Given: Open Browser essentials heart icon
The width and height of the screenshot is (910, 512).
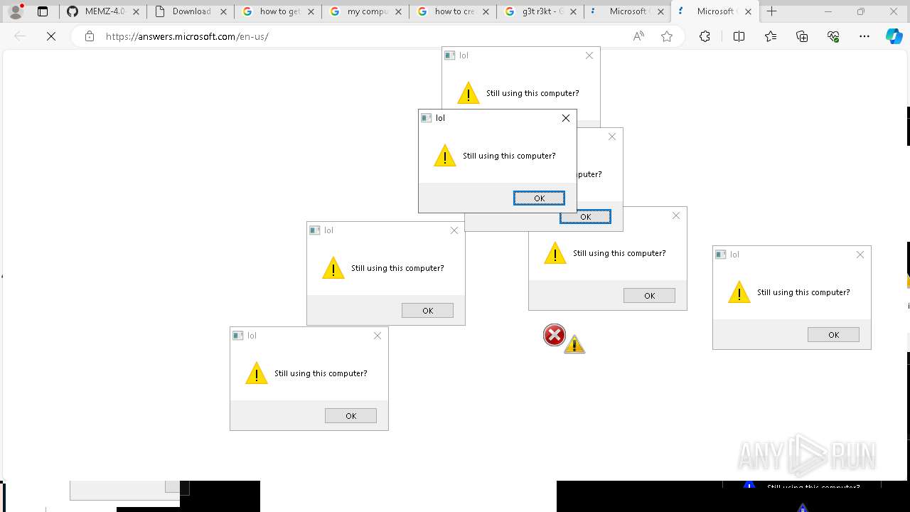Looking at the screenshot, I should point(833,36).
